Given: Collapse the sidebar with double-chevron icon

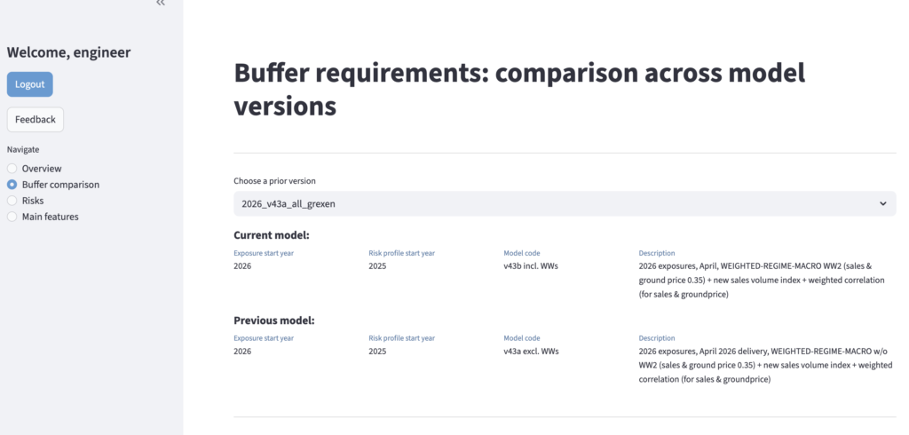Looking at the screenshot, I should click(161, 4).
